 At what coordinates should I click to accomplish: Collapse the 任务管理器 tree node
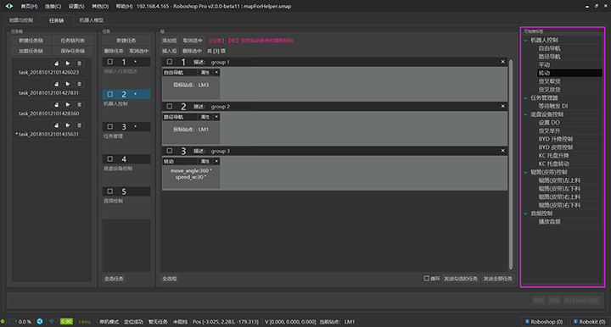[x=525, y=98]
